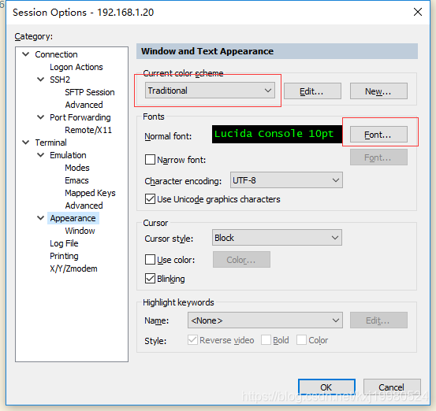Click the Normal font Font... button
436x411 pixels.
[x=378, y=135]
